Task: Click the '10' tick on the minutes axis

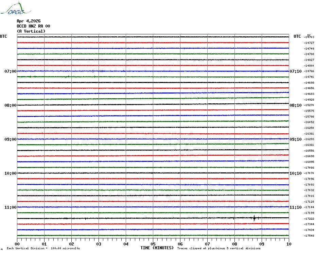Action: coord(288,244)
